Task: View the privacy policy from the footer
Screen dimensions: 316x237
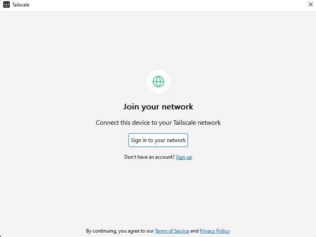Action: pos(214,231)
